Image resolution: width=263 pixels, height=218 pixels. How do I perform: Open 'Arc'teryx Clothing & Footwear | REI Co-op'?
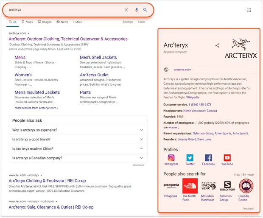47,181
